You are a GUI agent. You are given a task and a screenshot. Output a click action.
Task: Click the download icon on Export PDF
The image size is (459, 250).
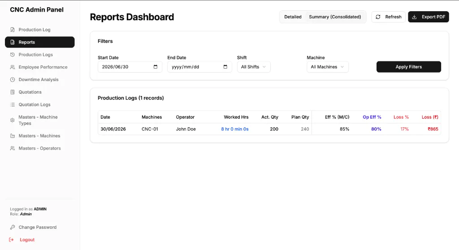(x=414, y=17)
